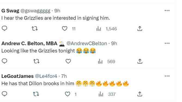Reply to Andrew C. Belton's tweet

click(x=5, y=61)
